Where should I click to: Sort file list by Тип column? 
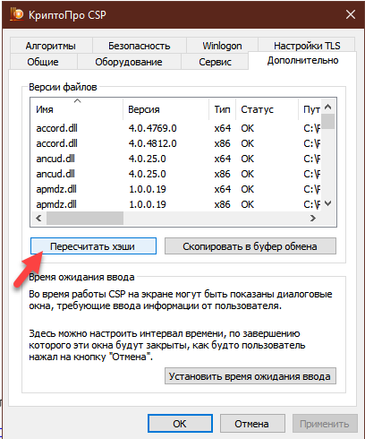222,109
